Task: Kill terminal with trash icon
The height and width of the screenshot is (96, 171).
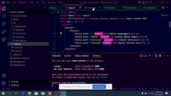Action: [x=160, y=56]
